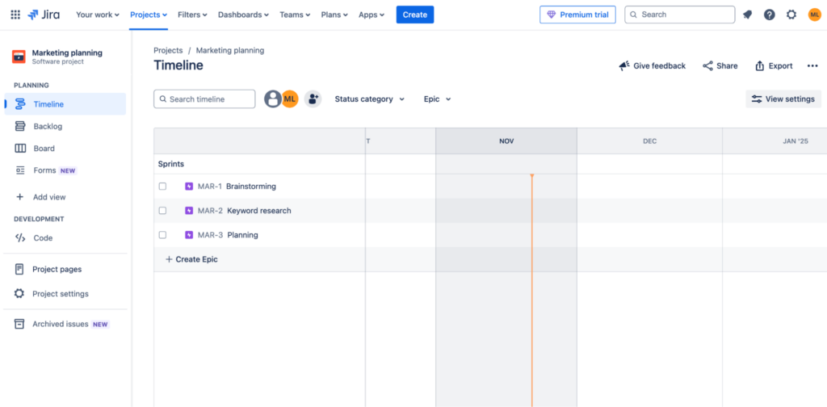Open the settings gear in top bar

(791, 15)
